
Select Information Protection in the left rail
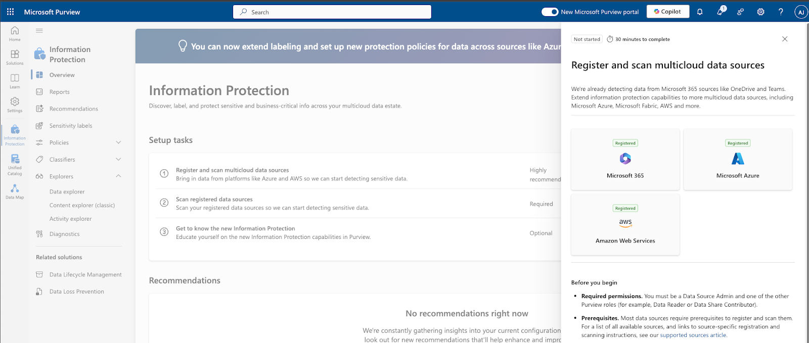(x=15, y=135)
